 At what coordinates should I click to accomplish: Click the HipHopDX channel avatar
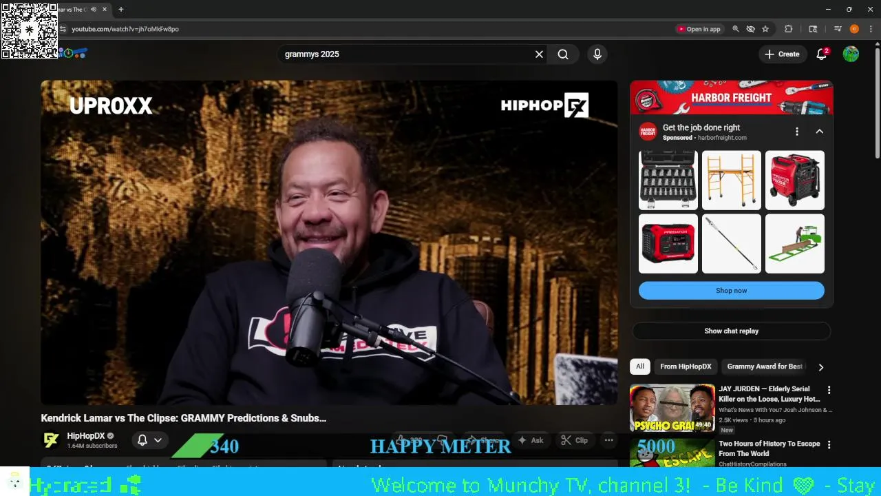[x=51, y=440]
